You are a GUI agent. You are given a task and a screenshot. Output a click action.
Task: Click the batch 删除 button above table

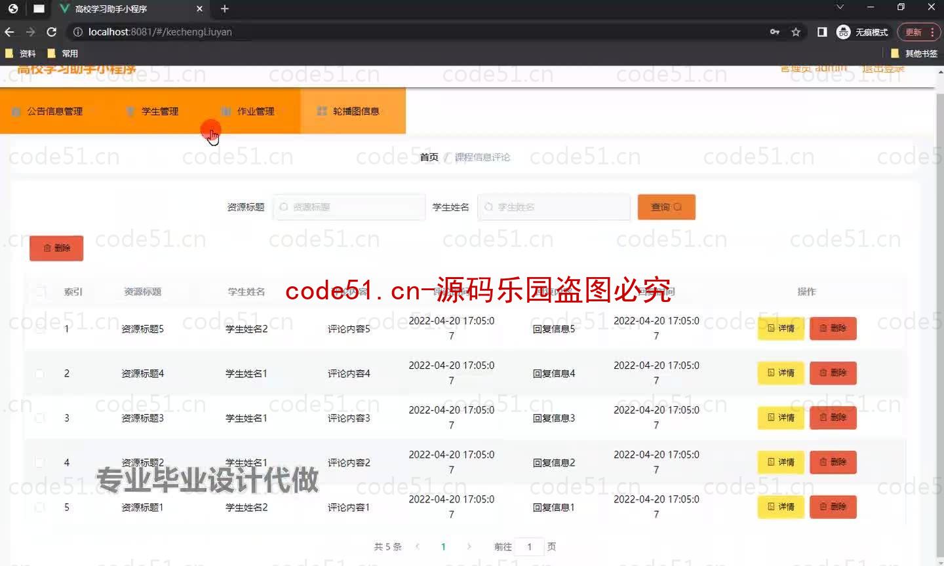[56, 248]
